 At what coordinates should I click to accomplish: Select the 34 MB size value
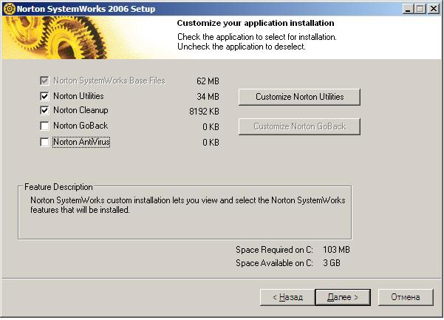208,97
